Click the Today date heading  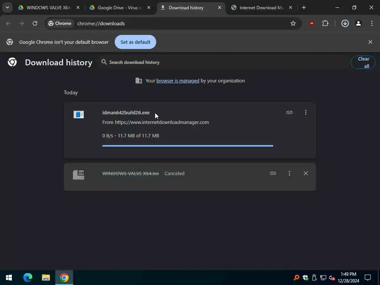coord(71,92)
